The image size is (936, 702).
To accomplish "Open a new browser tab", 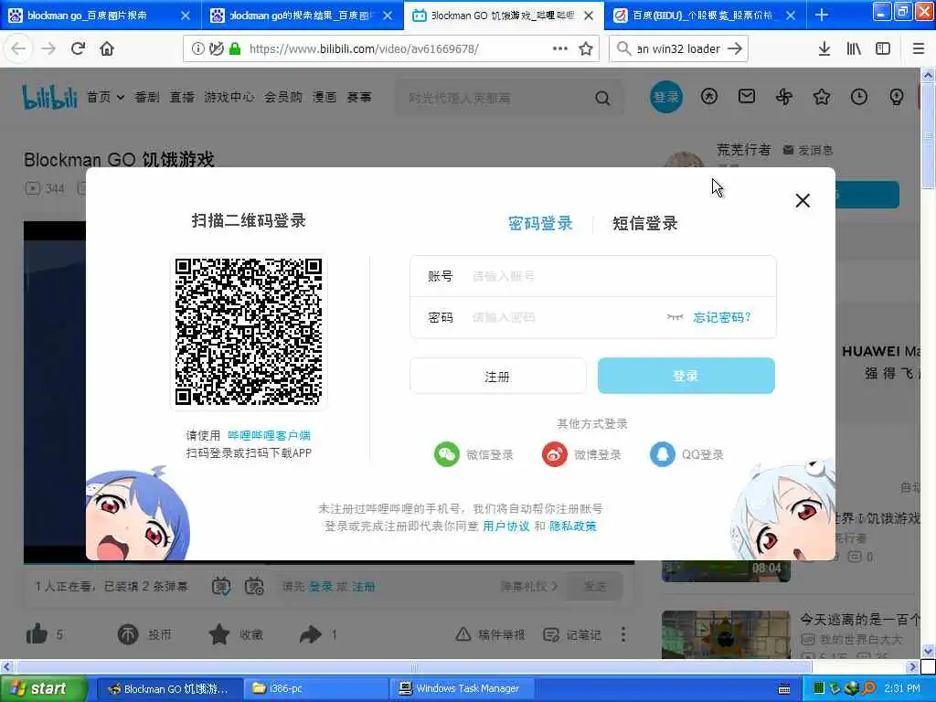I will point(822,15).
